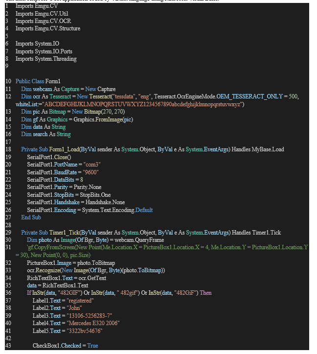This screenshot has width=317, height=354.
Task: Click the "CheckBox1.Checked = True" statement
Action: [x=65, y=346]
